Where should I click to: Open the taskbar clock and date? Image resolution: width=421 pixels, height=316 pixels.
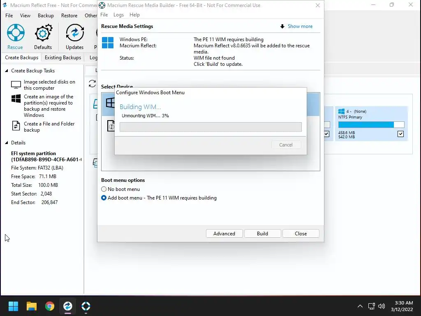pos(402,306)
